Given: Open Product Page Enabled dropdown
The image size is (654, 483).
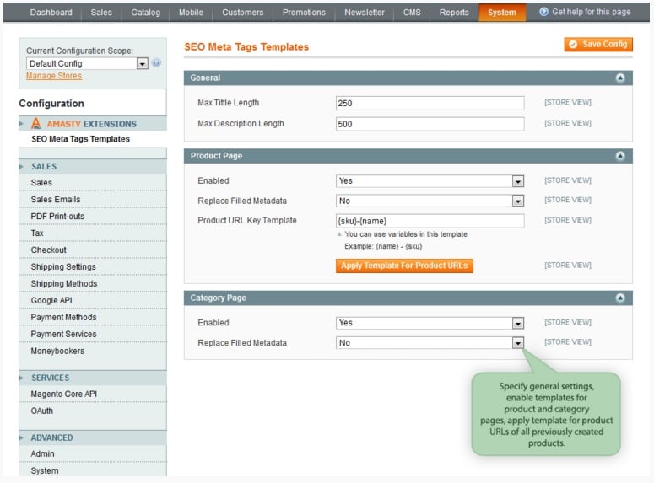Looking at the screenshot, I should 430,181.
